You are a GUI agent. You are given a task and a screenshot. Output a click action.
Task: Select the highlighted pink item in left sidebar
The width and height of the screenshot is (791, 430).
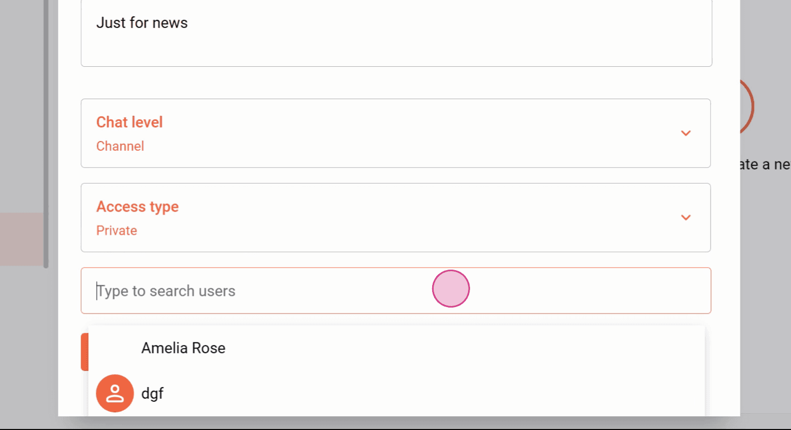tap(22, 239)
